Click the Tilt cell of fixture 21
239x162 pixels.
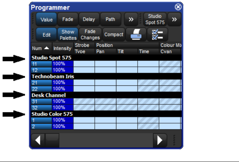tap(127, 83)
